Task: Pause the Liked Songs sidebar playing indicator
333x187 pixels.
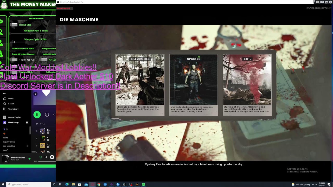Action: 27,123
